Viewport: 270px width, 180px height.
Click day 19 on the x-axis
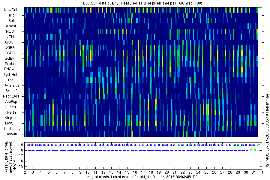[x=159, y=172]
